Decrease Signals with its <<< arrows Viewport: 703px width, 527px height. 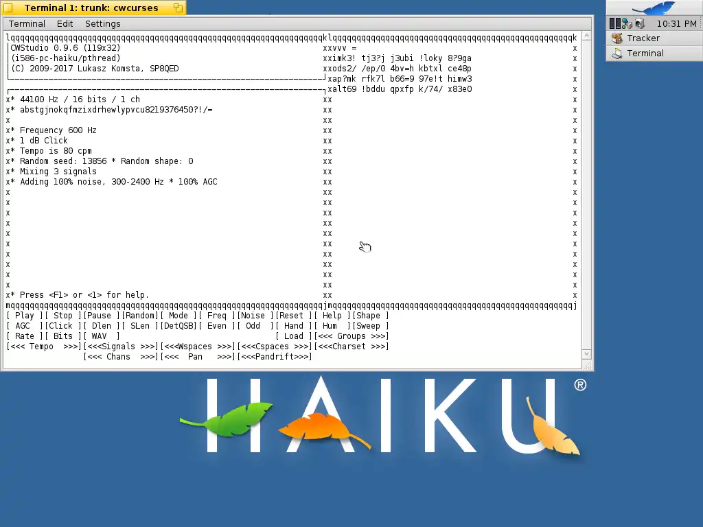pyautogui.click(x=95, y=347)
